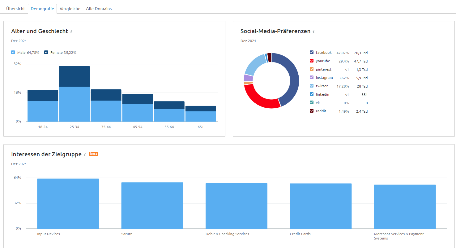The width and height of the screenshot is (456, 250).
Task: Click the Input Devices interest bar
Action: (68, 204)
